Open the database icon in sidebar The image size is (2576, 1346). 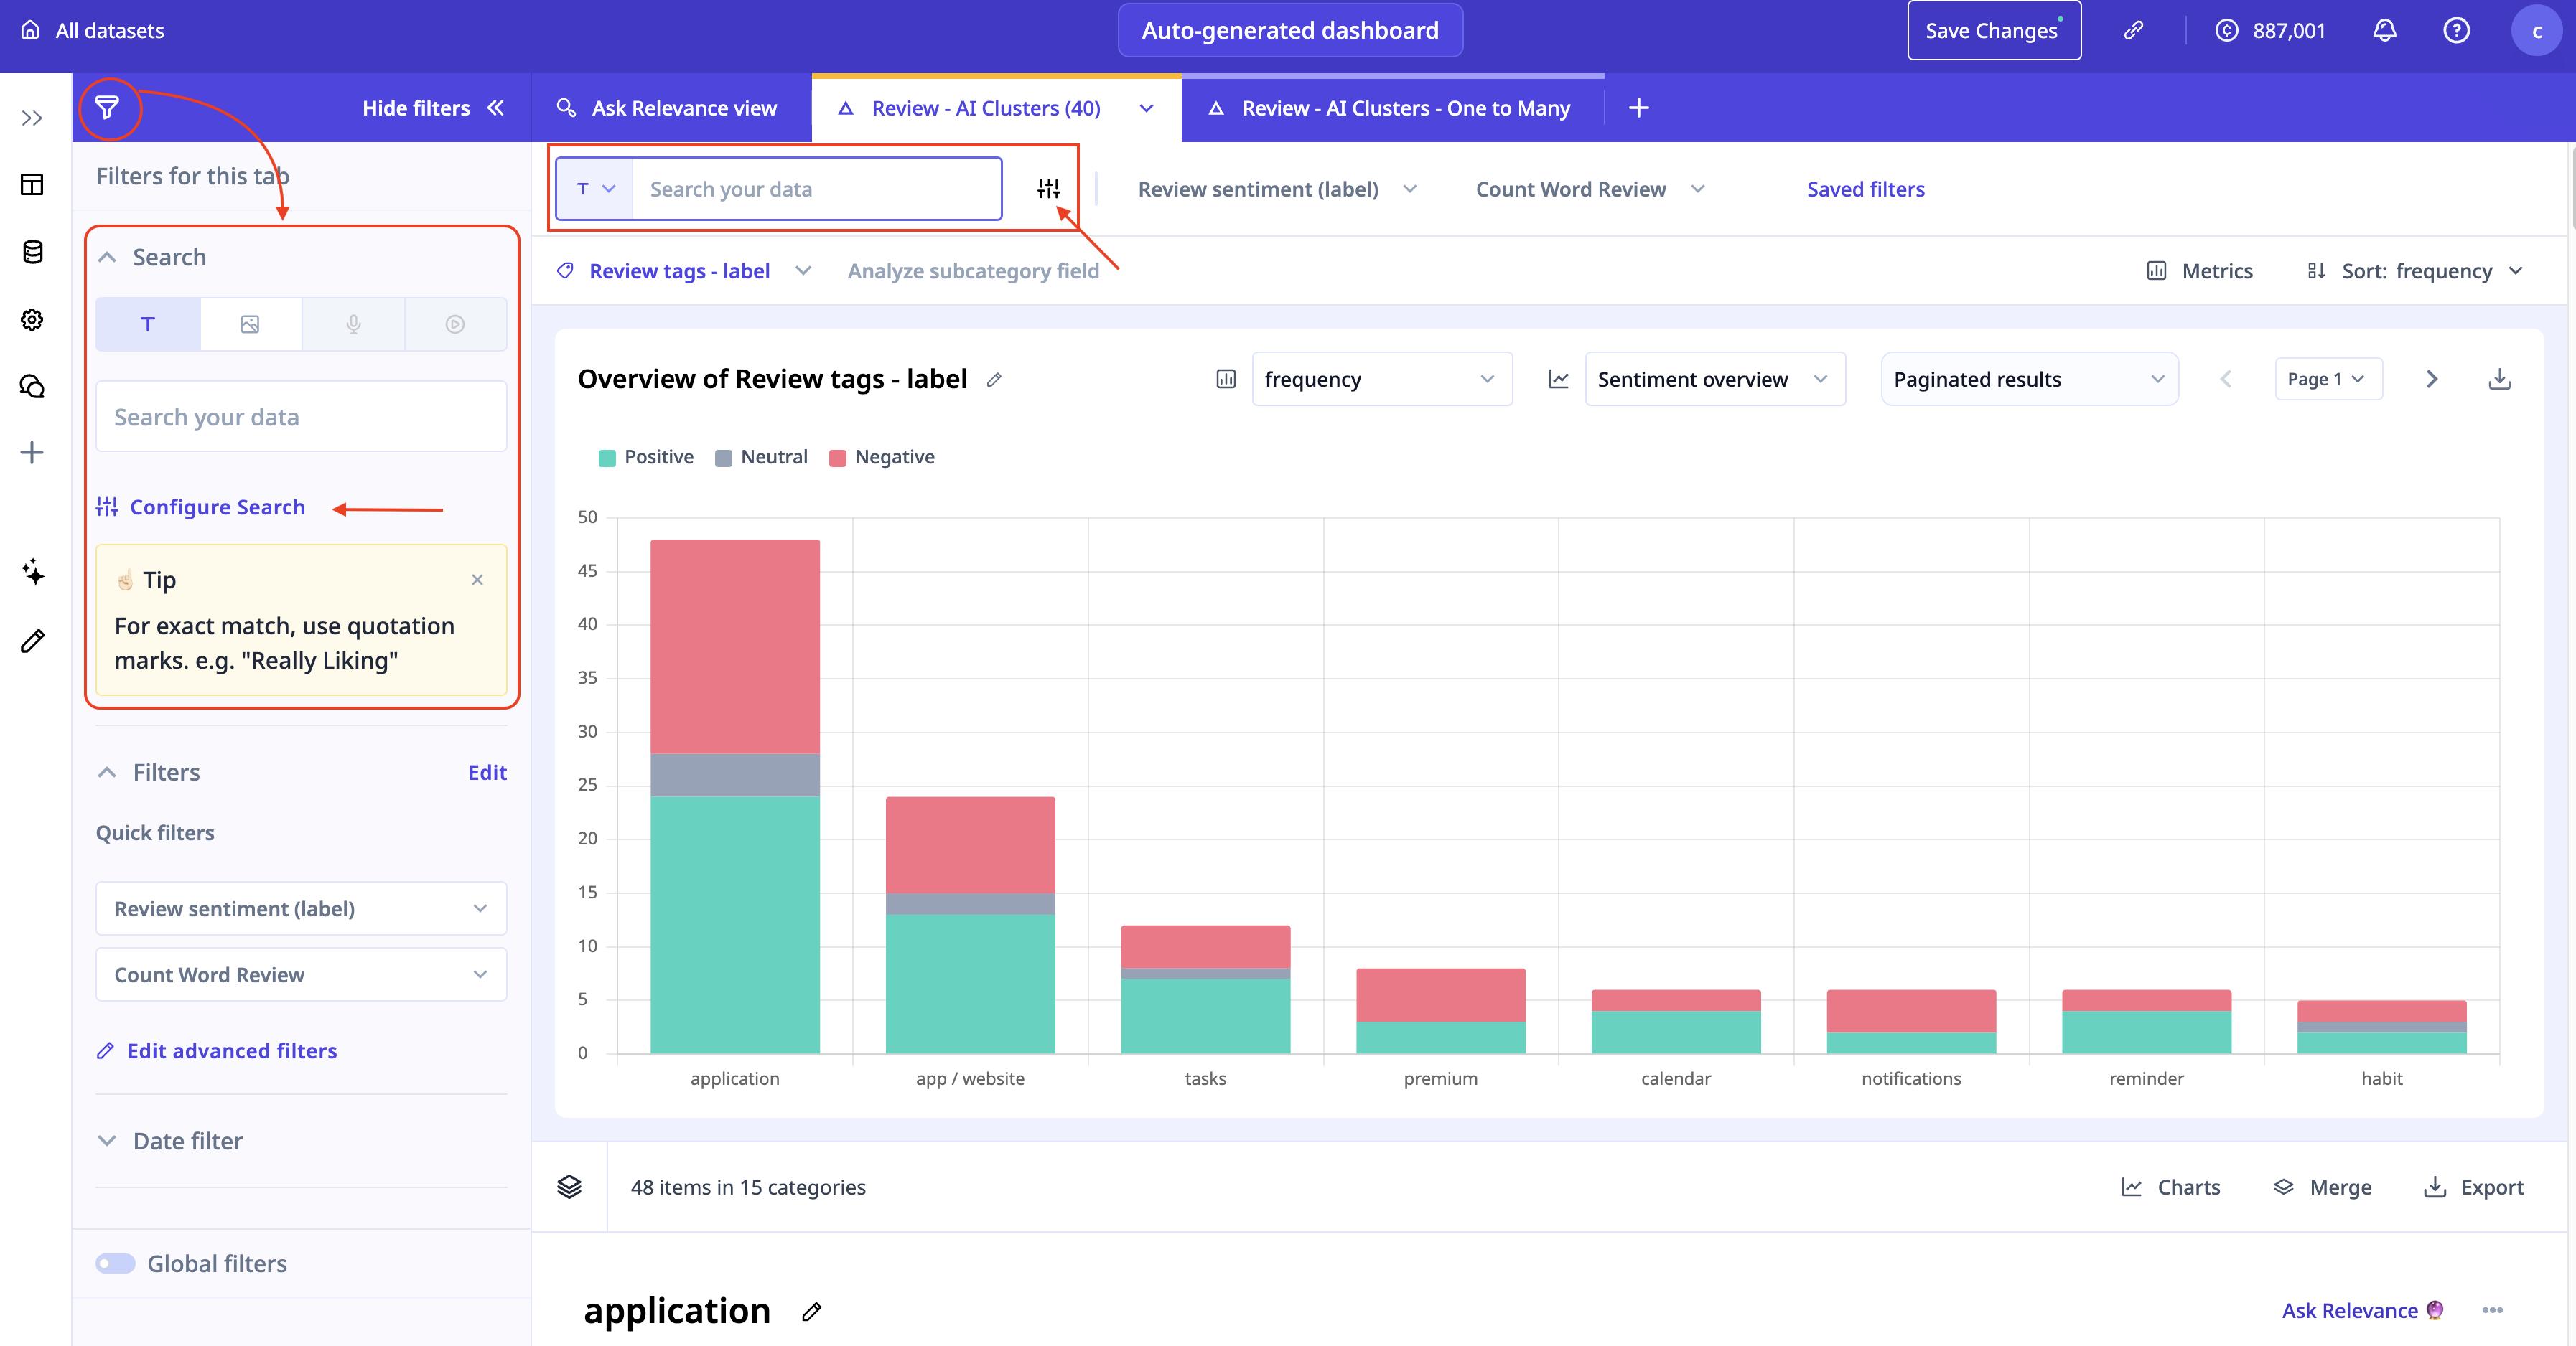coord(32,252)
